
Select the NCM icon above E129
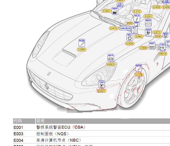click(138, 68)
